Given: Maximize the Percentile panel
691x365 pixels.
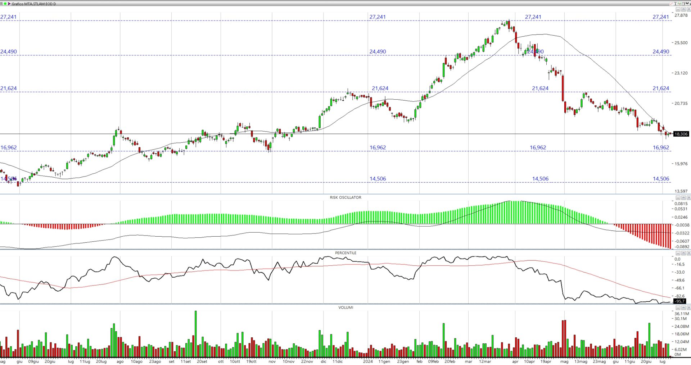Looking at the screenshot, I should (x=683, y=253).
